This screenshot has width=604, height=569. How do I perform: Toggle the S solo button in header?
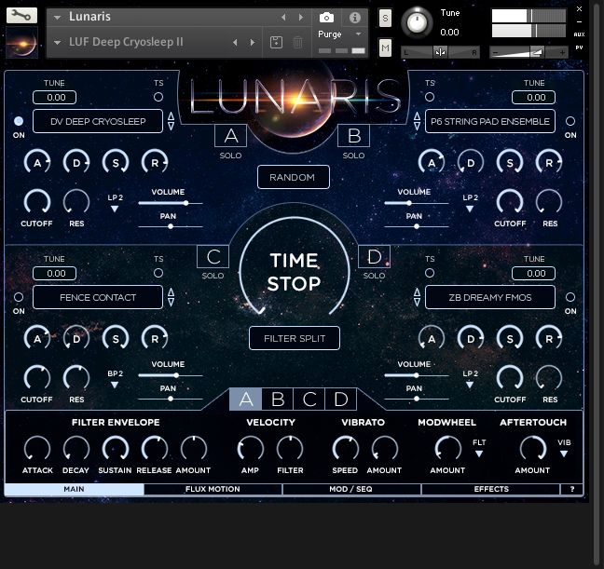[x=385, y=18]
